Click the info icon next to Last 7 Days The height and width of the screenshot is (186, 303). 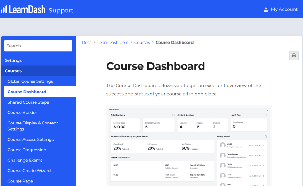[x=266, y=115]
